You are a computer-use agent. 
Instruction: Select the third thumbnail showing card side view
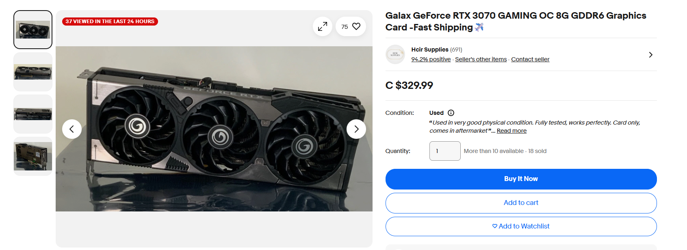[33, 114]
